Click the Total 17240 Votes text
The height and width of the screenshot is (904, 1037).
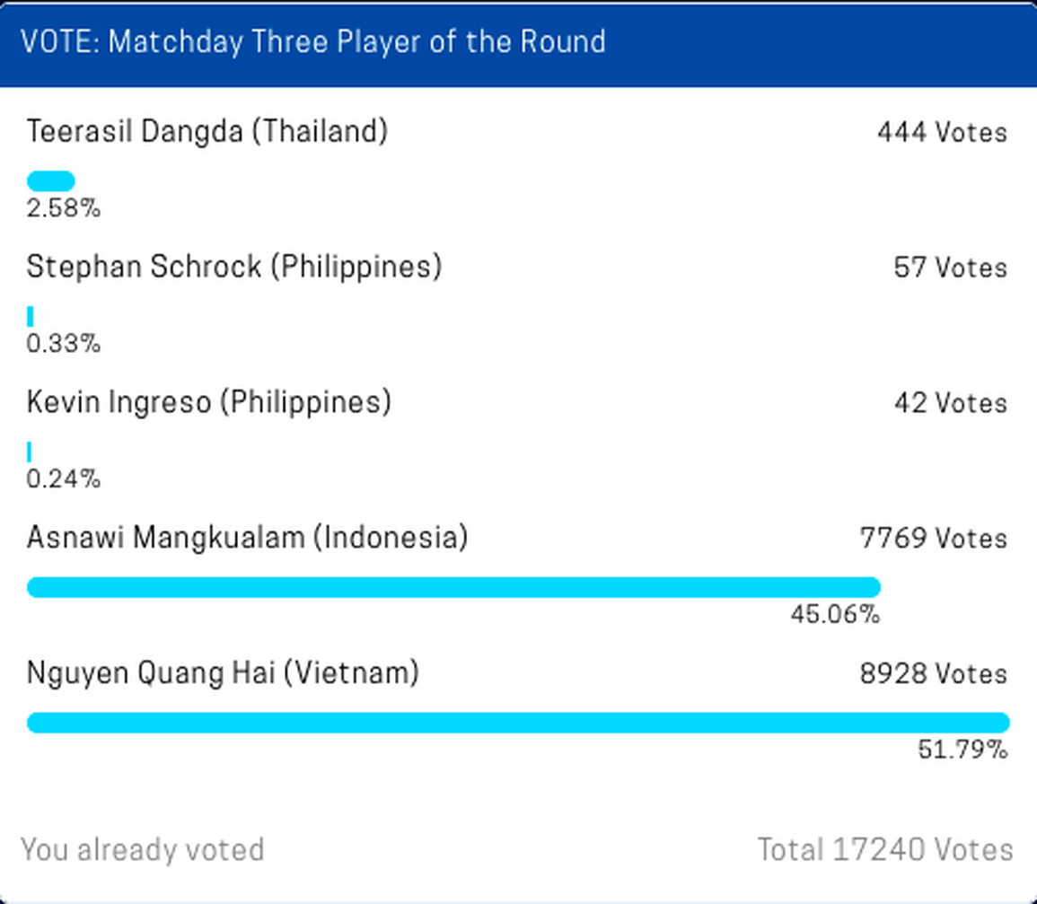point(884,849)
